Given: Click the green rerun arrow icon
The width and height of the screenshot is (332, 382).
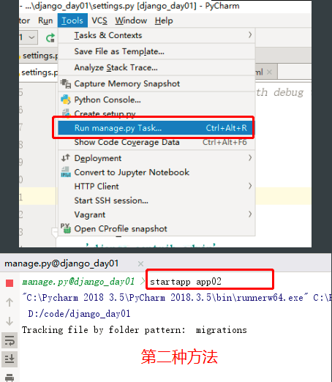Looking at the screenshot, I should coord(50,38).
